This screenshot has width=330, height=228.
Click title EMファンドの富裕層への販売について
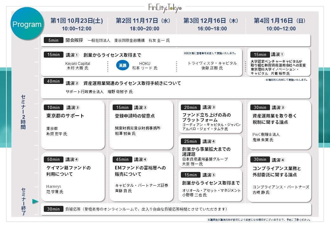click(140, 171)
